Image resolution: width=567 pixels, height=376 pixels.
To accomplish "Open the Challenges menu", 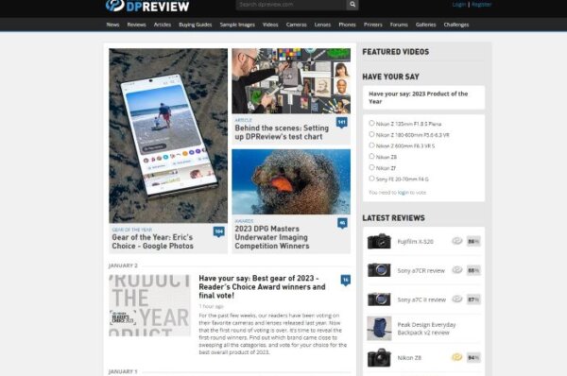I will click(456, 25).
